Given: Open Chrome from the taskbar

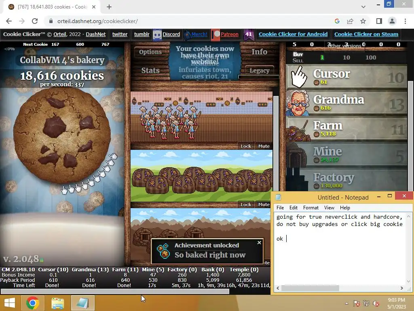Looking at the screenshot, I should click(32, 303).
